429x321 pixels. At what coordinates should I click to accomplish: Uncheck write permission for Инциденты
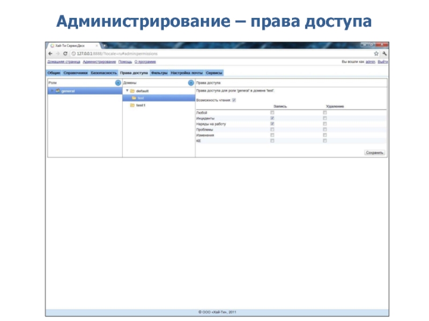click(x=272, y=118)
